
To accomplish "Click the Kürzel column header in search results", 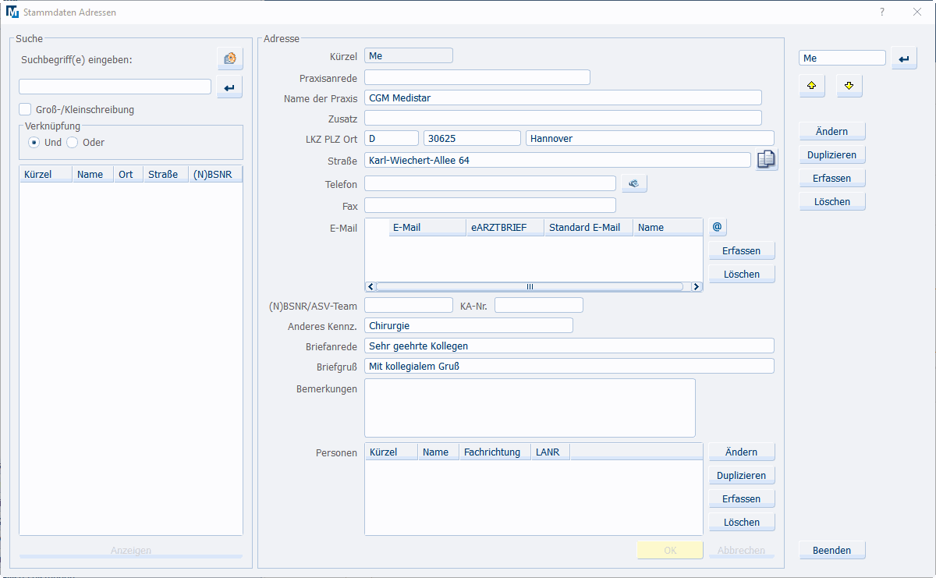I will (45, 175).
